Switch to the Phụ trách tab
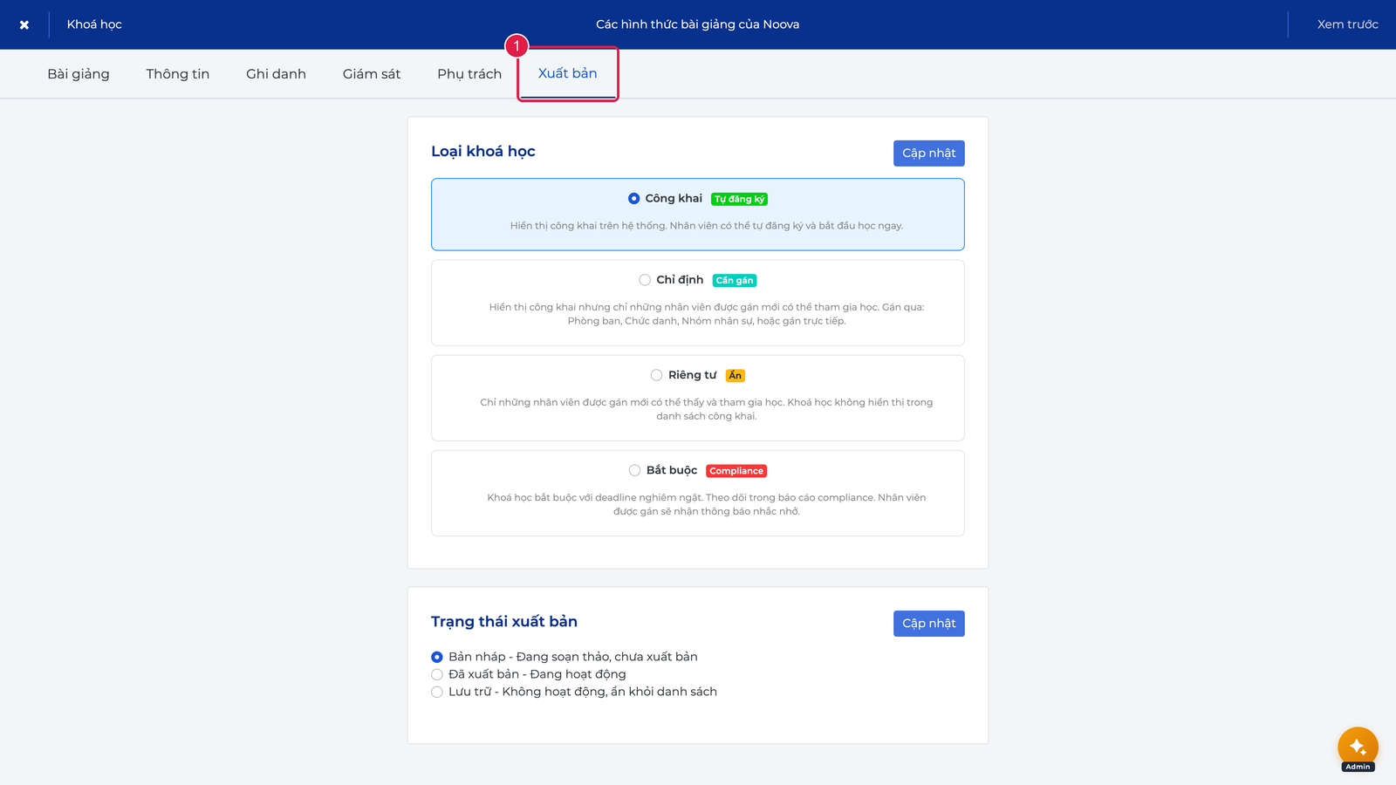Image resolution: width=1396 pixels, height=785 pixels. pos(469,74)
